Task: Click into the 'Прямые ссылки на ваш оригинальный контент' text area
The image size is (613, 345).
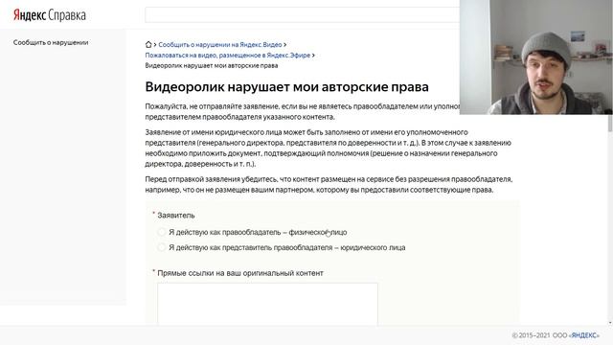Action: [267, 305]
